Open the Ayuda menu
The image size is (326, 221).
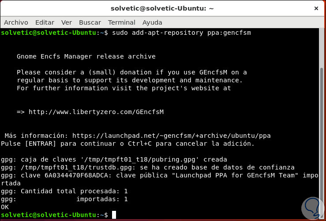(152, 22)
